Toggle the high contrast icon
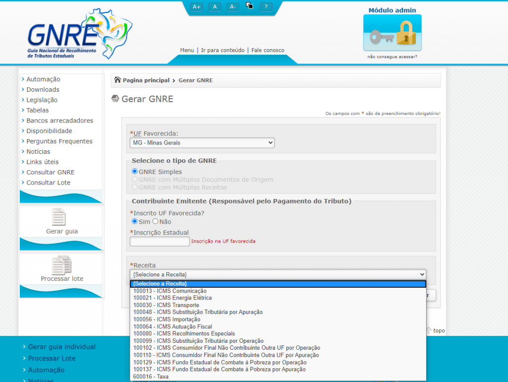 [250, 6]
